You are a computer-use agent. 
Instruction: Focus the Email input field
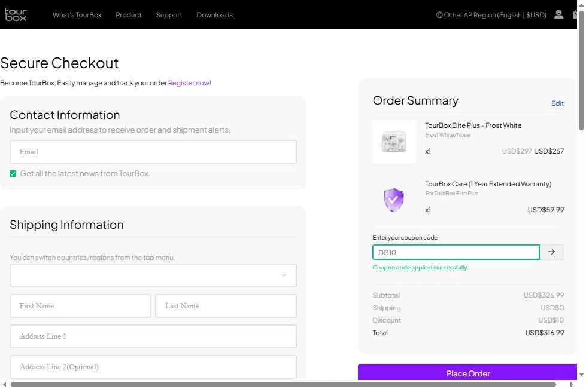pyautogui.click(x=153, y=152)
